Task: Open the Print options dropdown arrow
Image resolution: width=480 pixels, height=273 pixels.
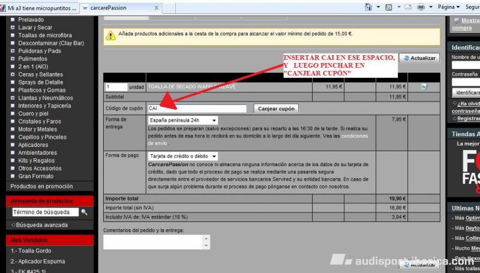Action: 431,7
